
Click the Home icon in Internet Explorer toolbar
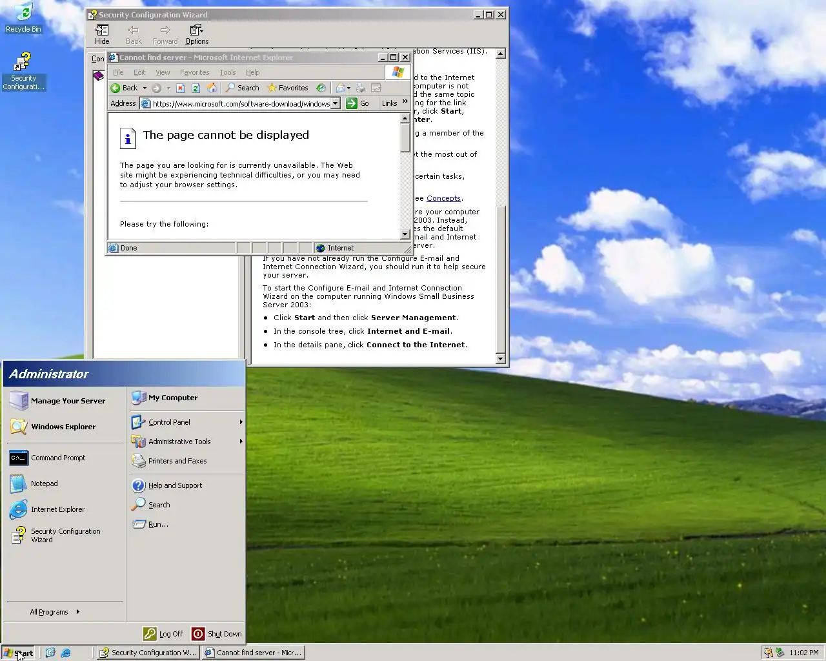212,88
